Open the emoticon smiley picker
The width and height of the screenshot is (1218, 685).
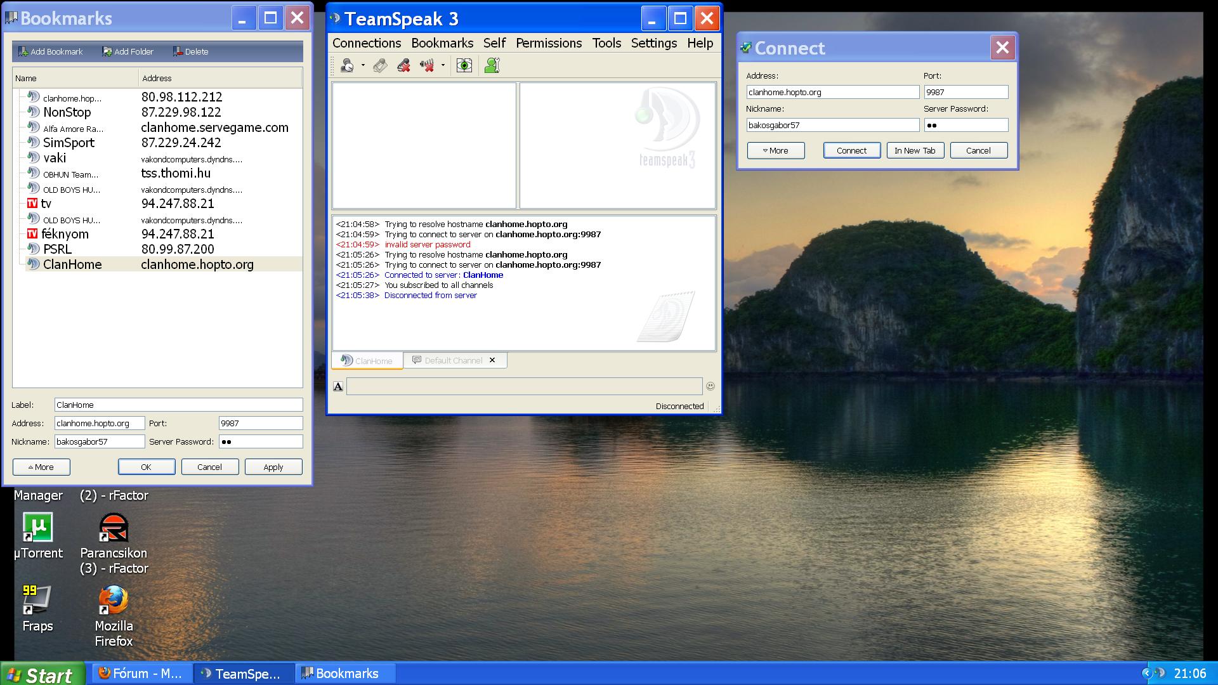pyautogui.click(x=710, y=386)
